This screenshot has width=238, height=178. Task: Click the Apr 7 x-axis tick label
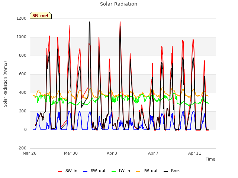coord(153,153)
